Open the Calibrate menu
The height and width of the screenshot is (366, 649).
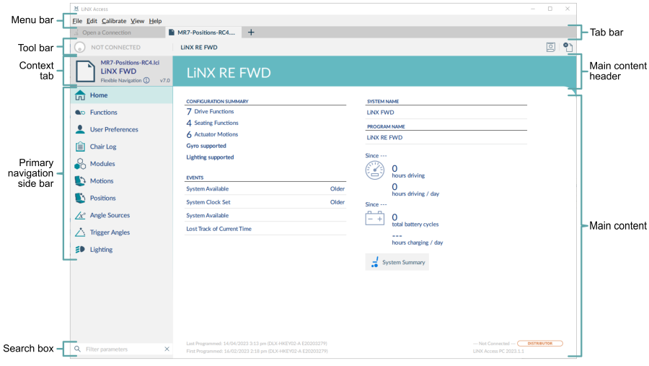[114, 21]
